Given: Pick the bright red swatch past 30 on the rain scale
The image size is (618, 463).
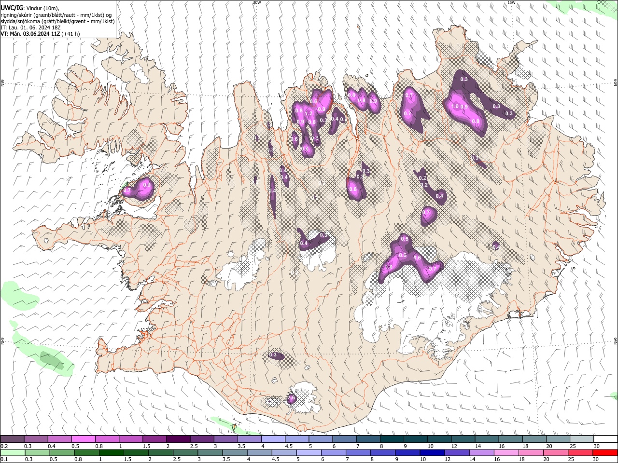Looking at the screenshot, I should pos(605,452).
